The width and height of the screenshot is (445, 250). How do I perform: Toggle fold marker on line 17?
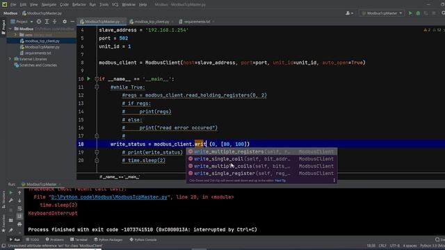97,136
